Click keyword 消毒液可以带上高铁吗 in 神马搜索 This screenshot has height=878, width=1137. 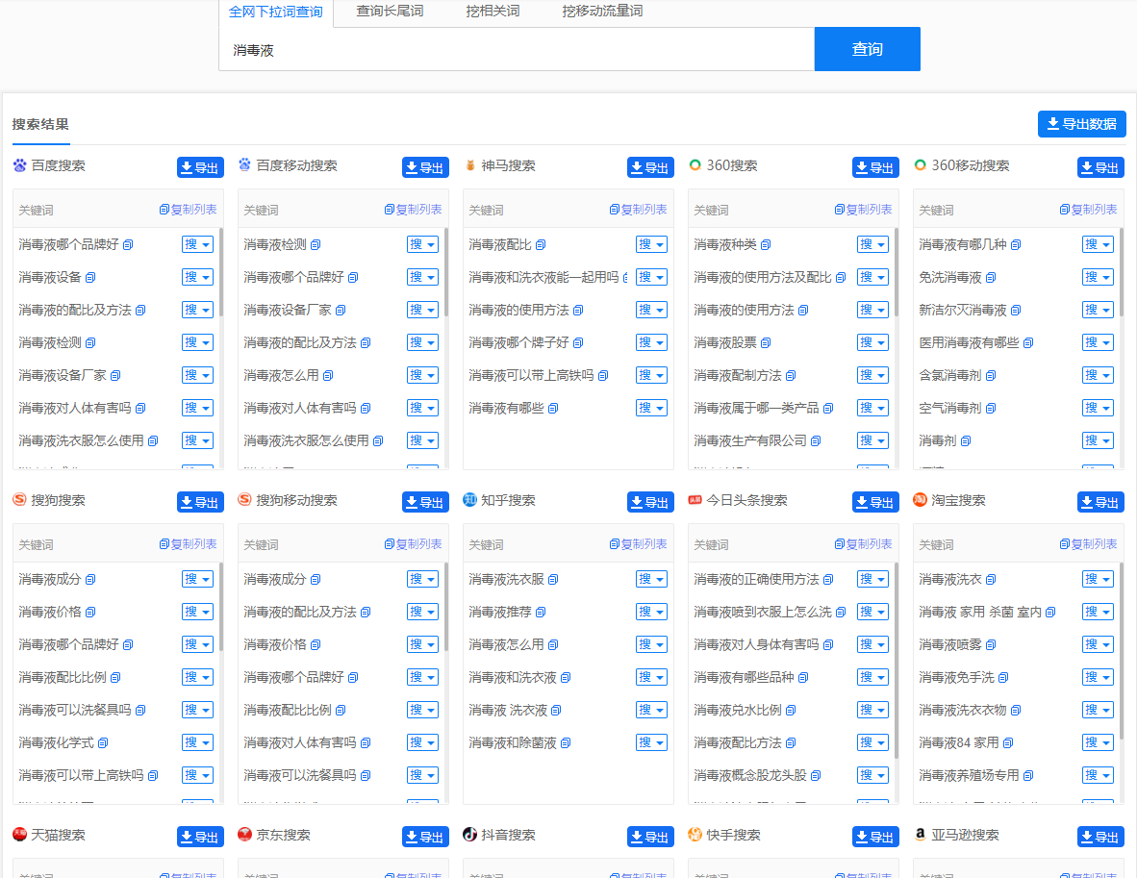[x=531, y=376]
